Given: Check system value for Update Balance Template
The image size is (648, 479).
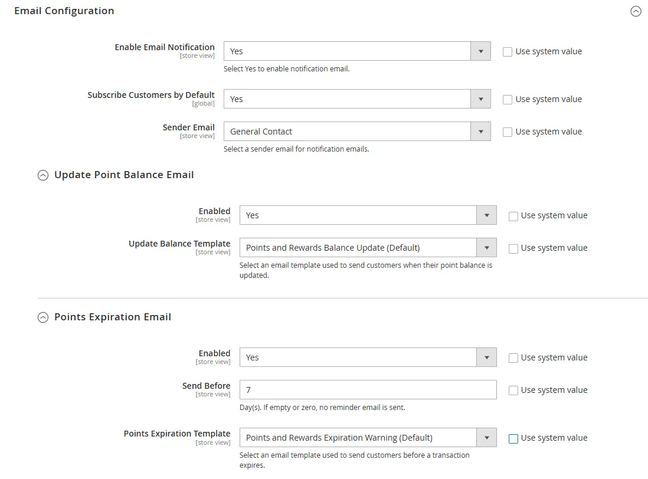Looking at the screenshot, I should (x=513, y=248).
